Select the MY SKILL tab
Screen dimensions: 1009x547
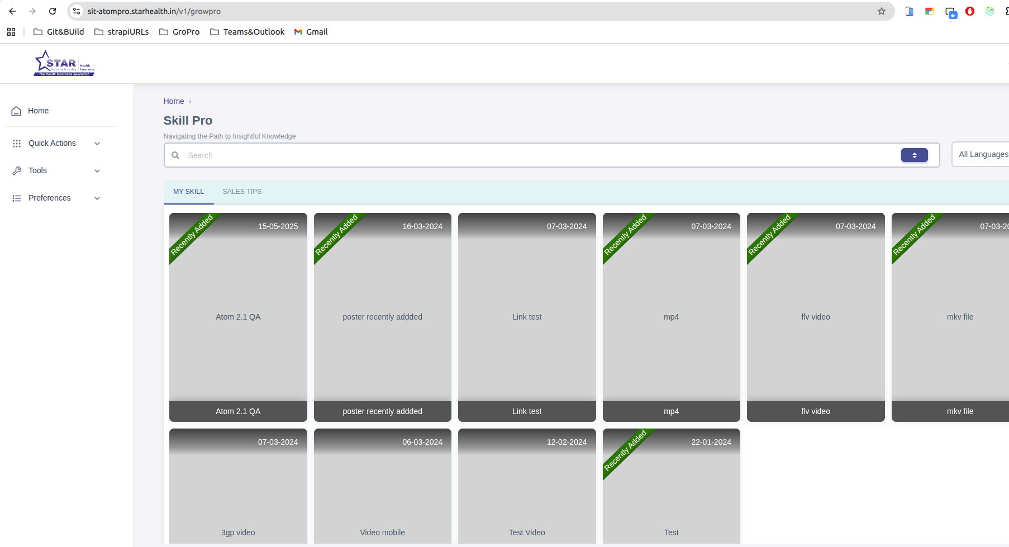[188, 192]
